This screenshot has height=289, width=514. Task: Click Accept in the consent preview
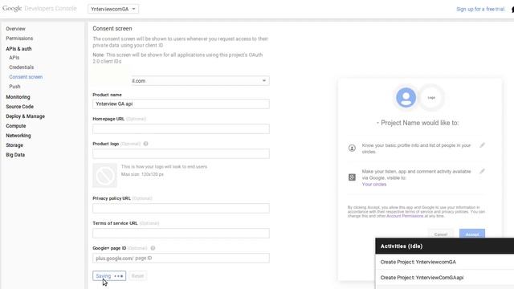[472, 234]
